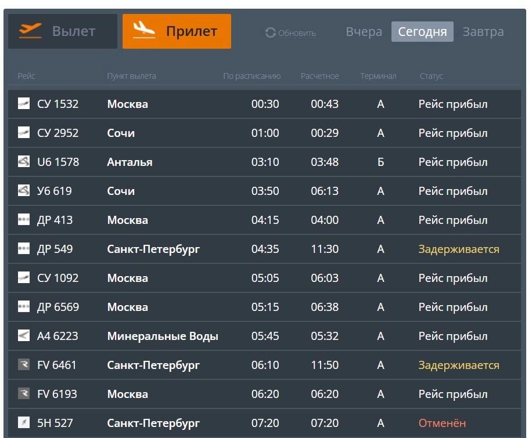Show yesterday's flights with Вчера
This screenshot has height=438, width=532.
click(364, 31)
